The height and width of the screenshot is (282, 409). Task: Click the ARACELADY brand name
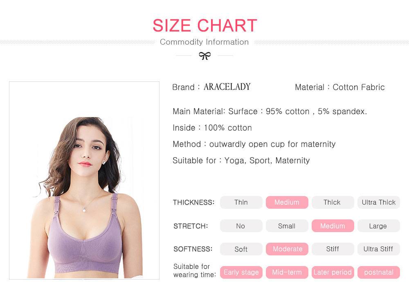point(227,87)
